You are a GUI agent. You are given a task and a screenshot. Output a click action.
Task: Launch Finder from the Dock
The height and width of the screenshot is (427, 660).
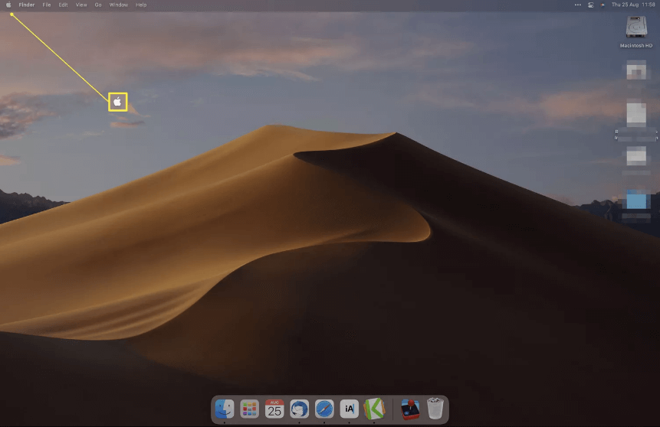pos(225,409)
